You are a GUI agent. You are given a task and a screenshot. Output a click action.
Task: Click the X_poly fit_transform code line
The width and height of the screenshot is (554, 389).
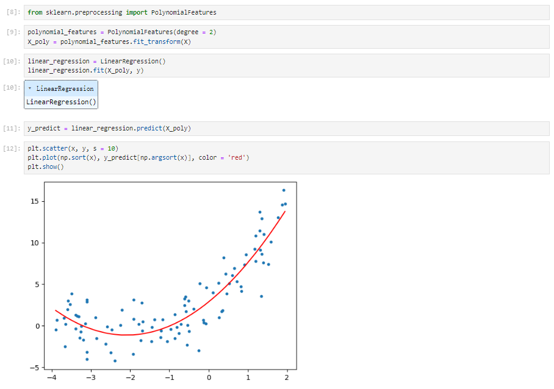click(x=109, y=41)
